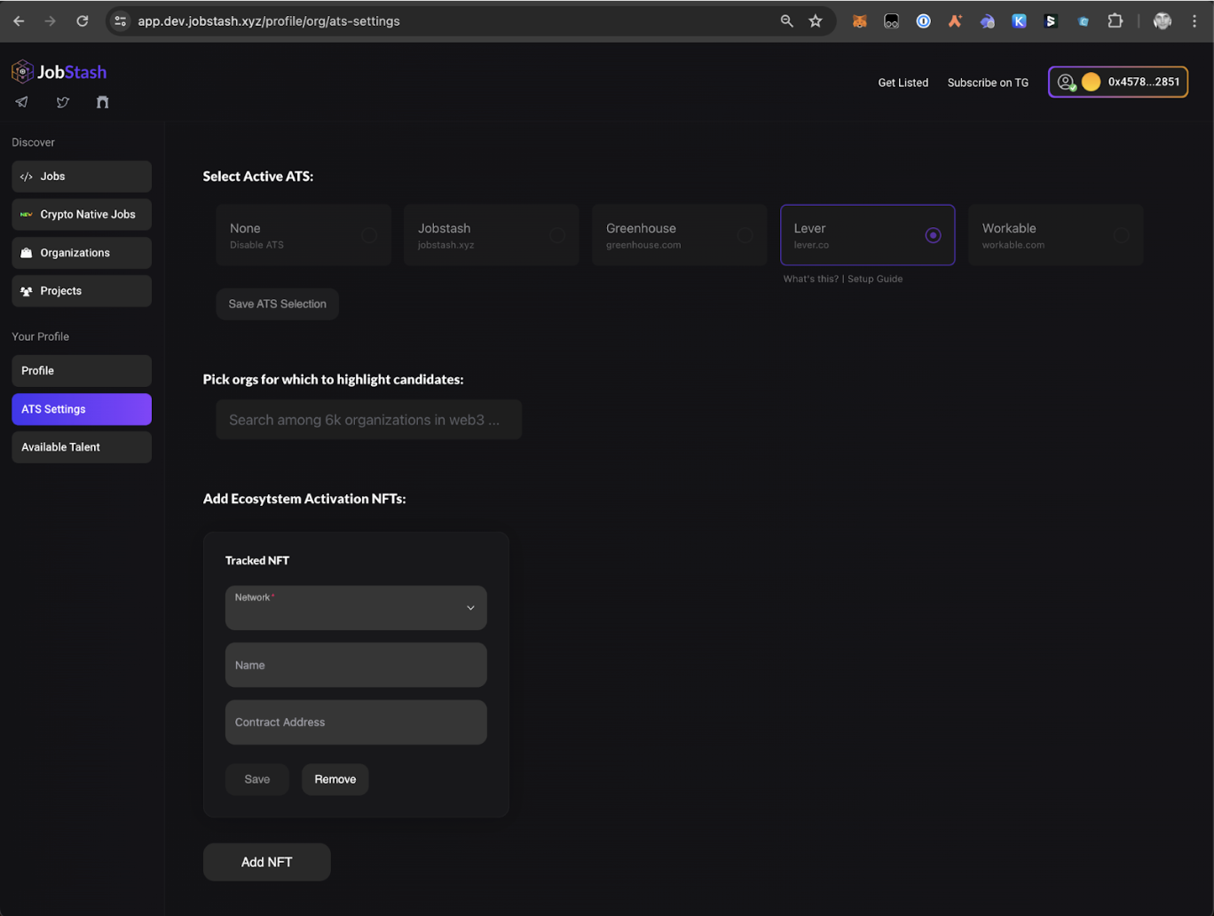Open the Setup Guide link under Lever

[875, 279]
